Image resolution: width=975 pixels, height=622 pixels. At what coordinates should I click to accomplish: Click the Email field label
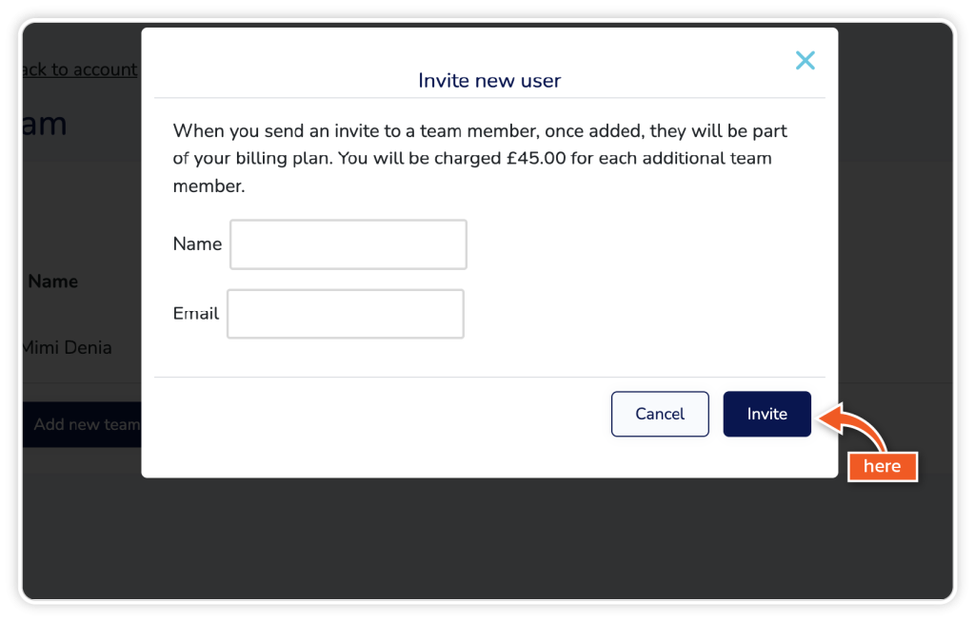196,314
